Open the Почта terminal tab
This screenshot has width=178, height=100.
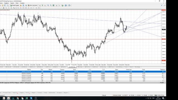coord(28,92)
